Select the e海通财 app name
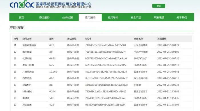Screen dimensions: 200x111 (x=27, y=85)
